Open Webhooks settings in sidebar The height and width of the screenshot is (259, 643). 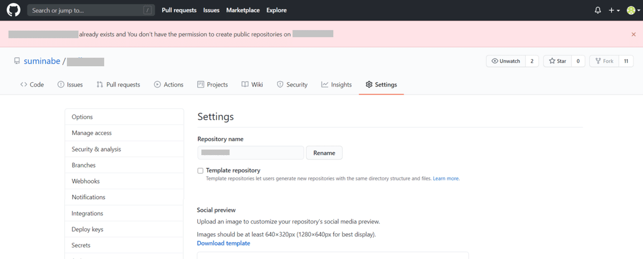[86, 181]
